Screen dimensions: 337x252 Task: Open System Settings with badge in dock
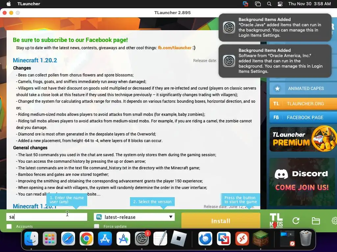click(142, 239)
